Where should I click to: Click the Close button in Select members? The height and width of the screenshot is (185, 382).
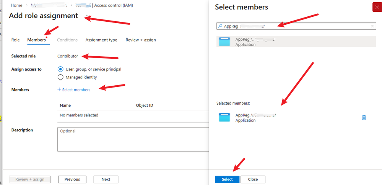[253, 179]
